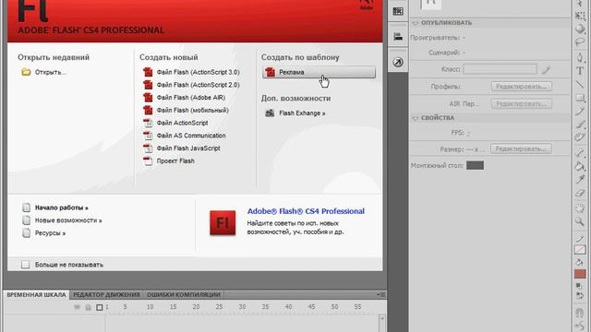Click the Профиль Редактировать... button
591x332 pixels.
pos(521,87)
